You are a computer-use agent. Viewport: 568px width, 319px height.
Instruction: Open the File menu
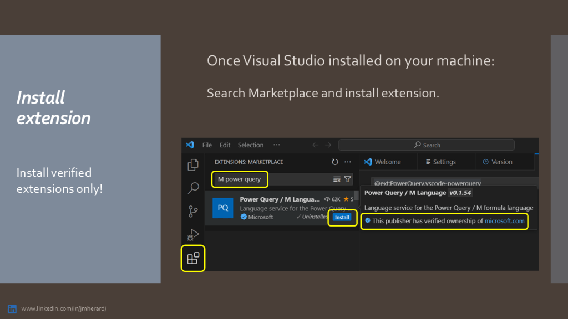[207, 145]
